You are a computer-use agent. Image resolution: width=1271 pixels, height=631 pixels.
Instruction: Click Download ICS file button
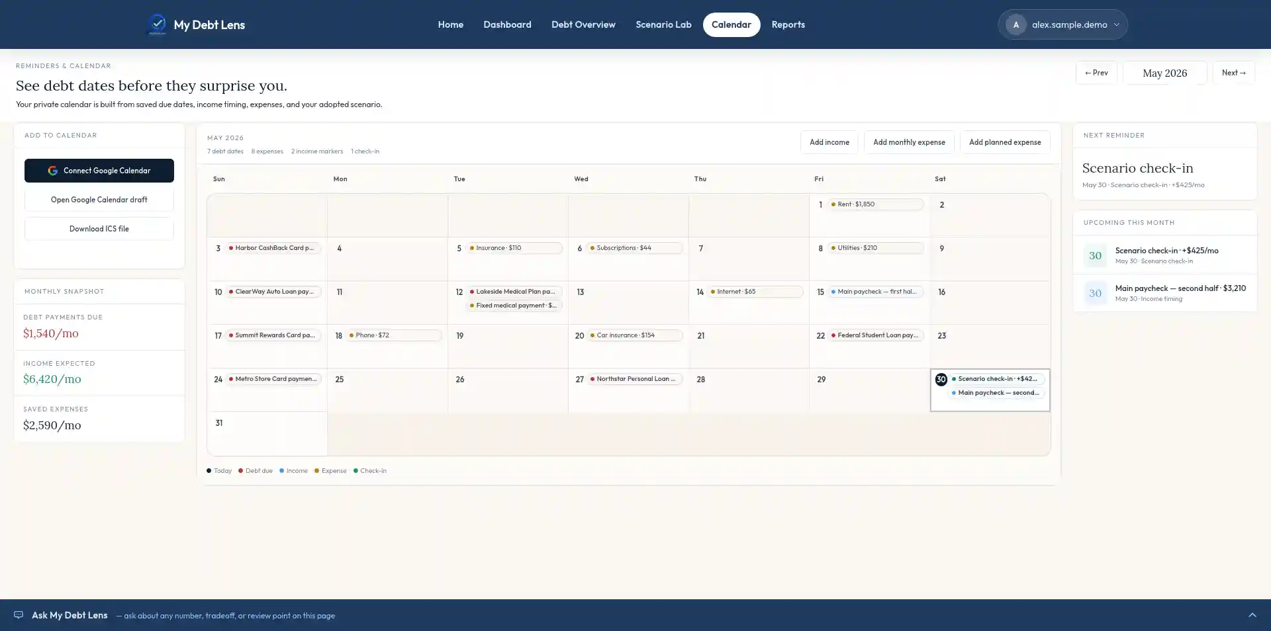click(99, 229)
